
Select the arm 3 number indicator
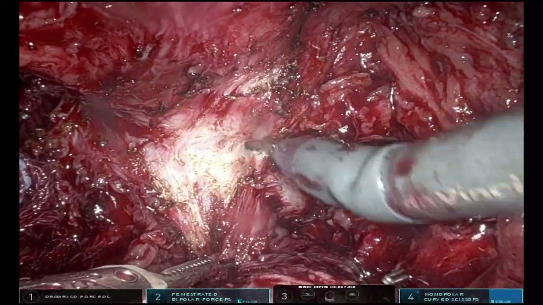pyautogui.click(x=284, y=297)
